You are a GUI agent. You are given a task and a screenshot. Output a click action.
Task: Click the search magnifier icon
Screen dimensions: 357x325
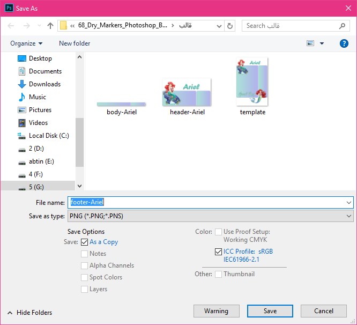pyautogui.click(x=342, y=26)
